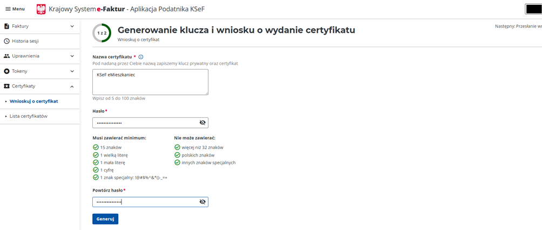542x230 pixels.
Task: Open the hamburger Menu button
Action: (x=15, y=9)
